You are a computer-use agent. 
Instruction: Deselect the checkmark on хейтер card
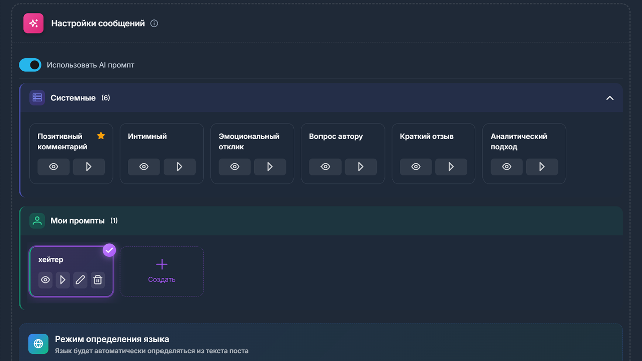(x=109, y=250)
